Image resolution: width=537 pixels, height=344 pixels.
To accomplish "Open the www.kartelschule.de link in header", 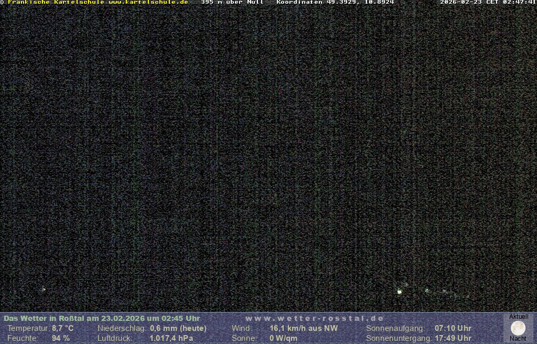I will point(148,2).
